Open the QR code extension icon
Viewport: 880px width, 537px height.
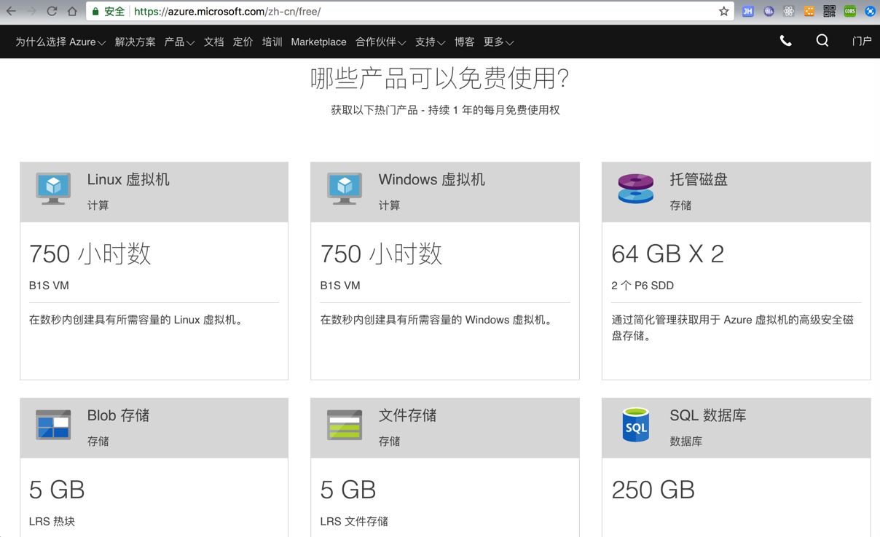830,11
